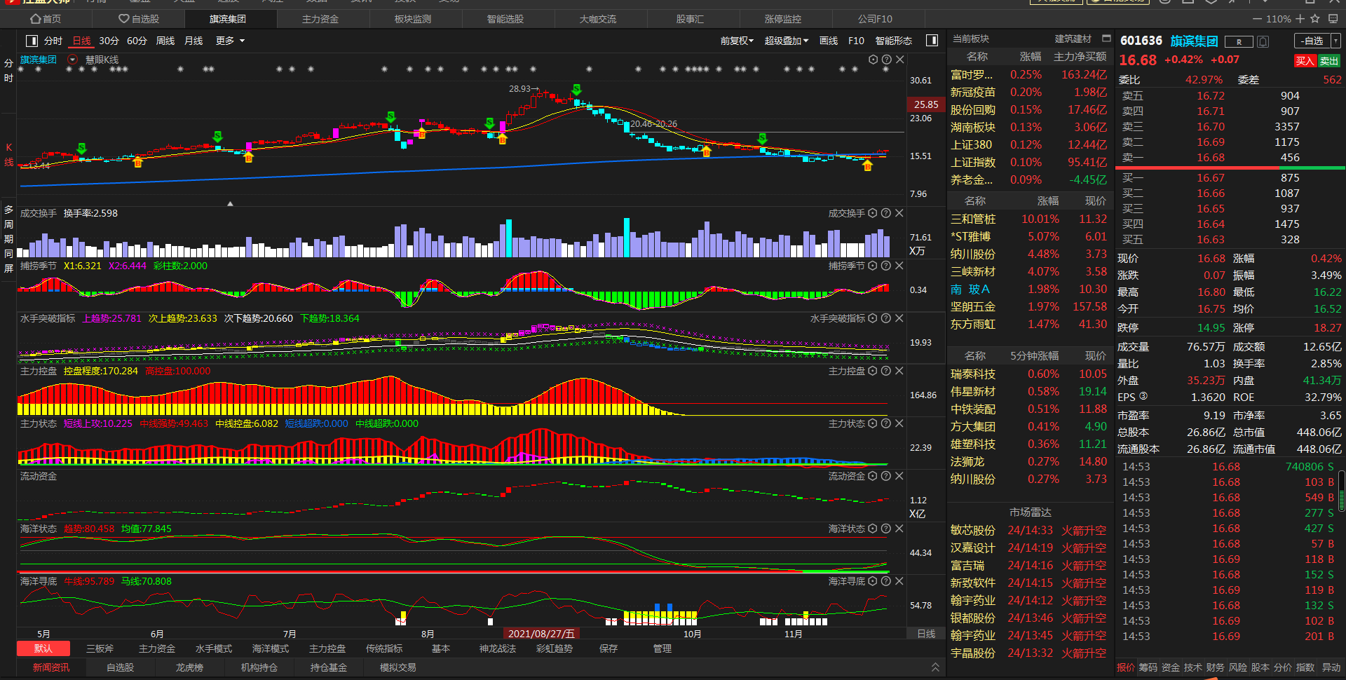Viewport: 1346px width, 680px height.
Task: Switch to 海洋模式 indicator template tab
Action: point(271,648)
